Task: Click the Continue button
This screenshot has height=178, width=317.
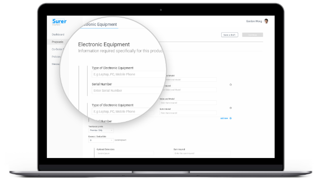Action: [253, 35]
